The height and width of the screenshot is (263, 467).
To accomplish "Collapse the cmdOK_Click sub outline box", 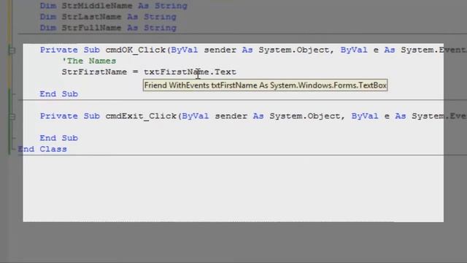I will 12,50.
